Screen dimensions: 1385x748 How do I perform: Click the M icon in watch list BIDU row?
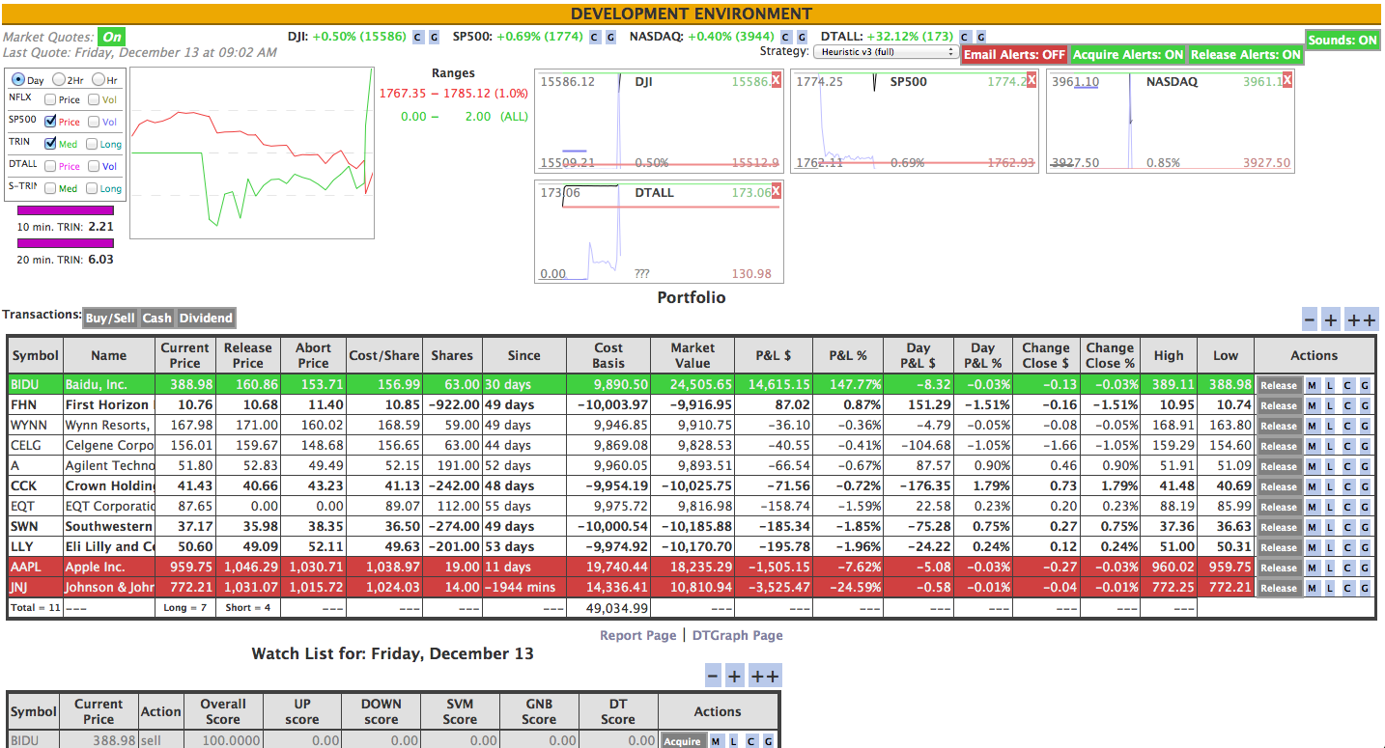pyautogui.click(x=716, y=741)
